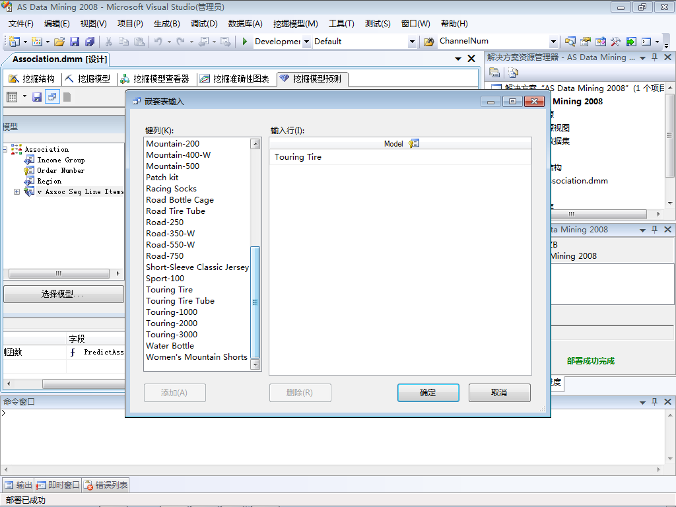Click the Save All toolbar icon
The height and width of the screenshot is (507, 676).
coord(90,42)
